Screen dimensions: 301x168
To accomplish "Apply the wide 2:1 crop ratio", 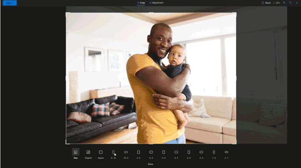I will [226, 152].
